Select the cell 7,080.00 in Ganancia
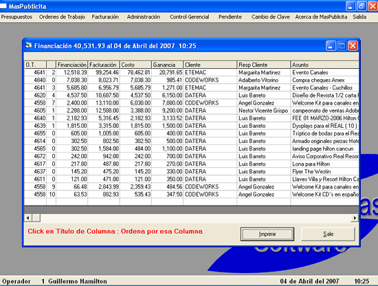The image size is (378, 286). (x=167, y=103)
